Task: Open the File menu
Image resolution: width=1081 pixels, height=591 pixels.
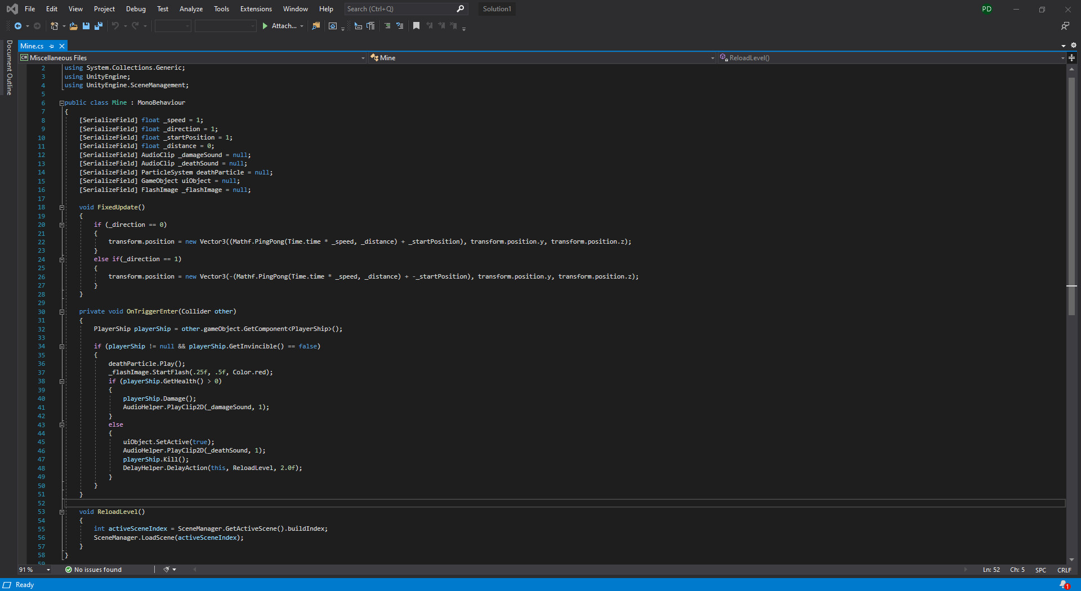Action: 30,9
